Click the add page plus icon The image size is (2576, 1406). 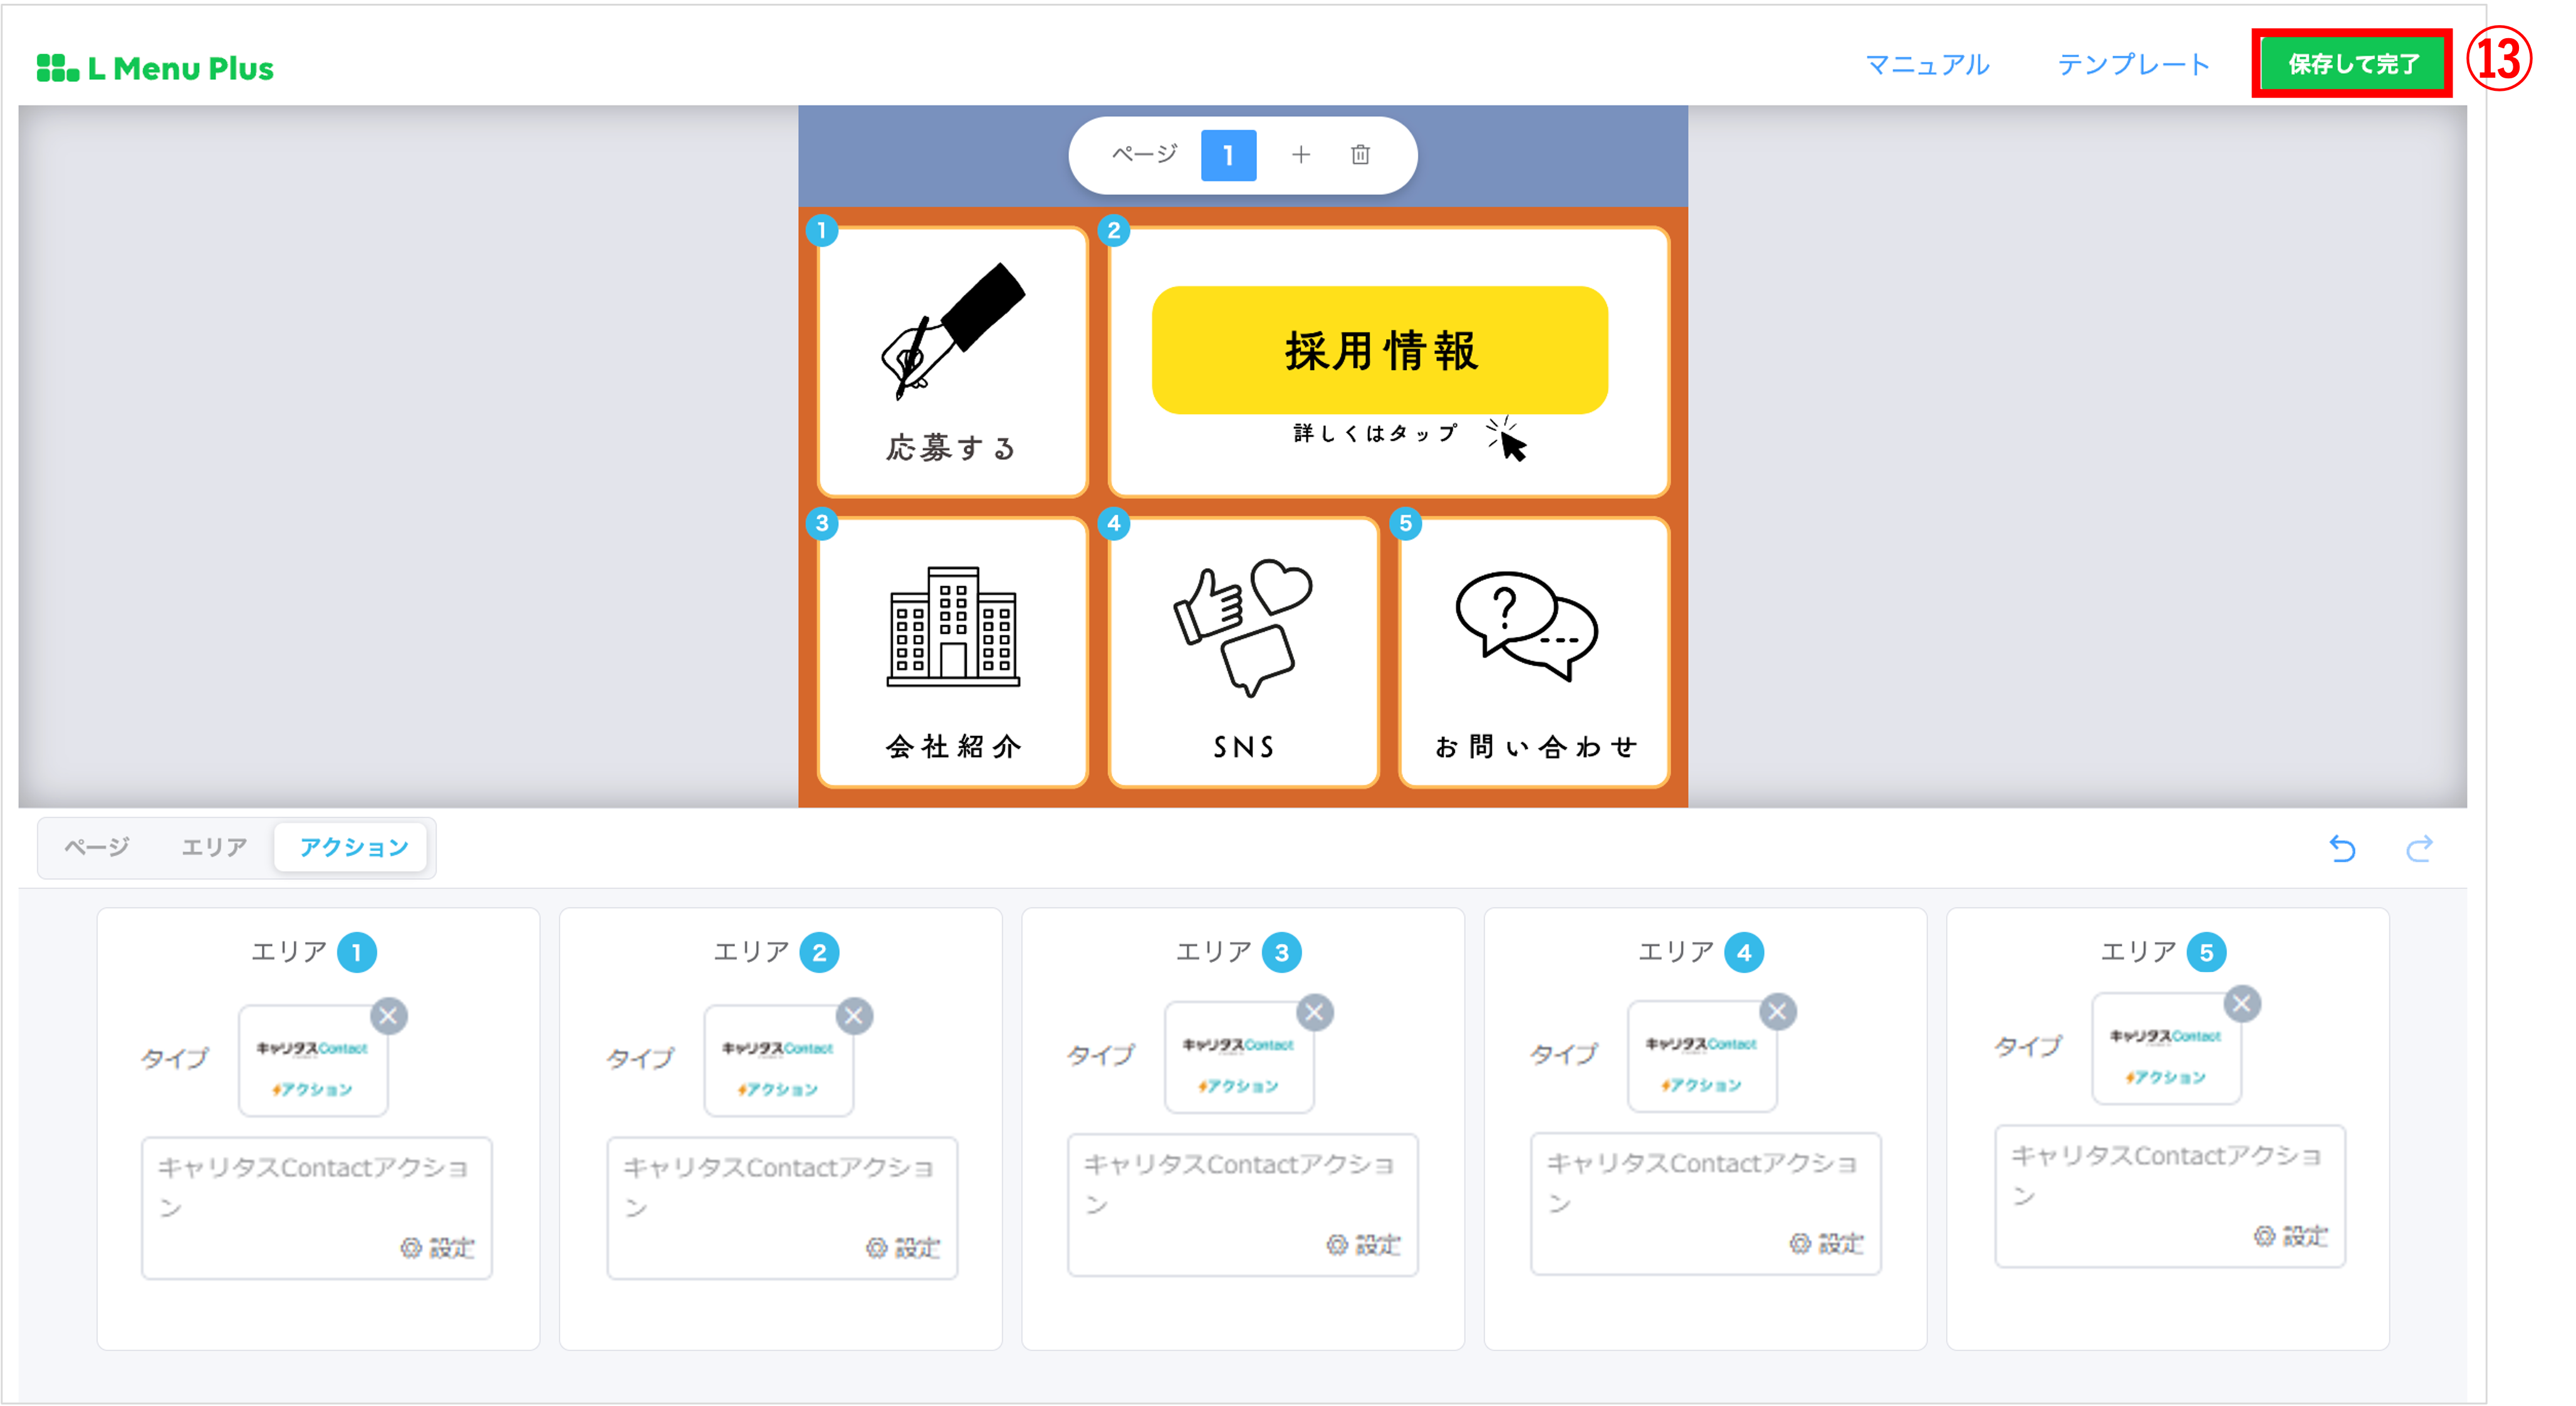(x=1300, y=155)
